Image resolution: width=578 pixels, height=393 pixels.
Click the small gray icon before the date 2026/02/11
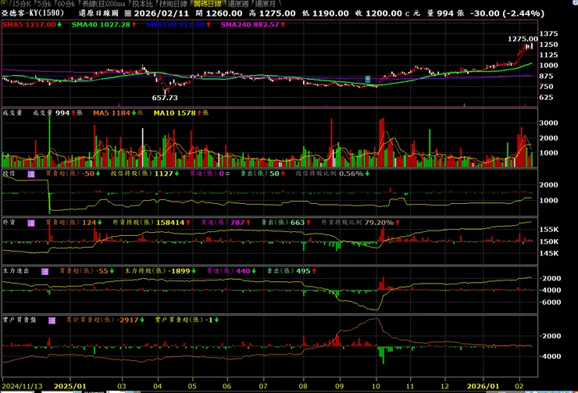tap(127, 13)
